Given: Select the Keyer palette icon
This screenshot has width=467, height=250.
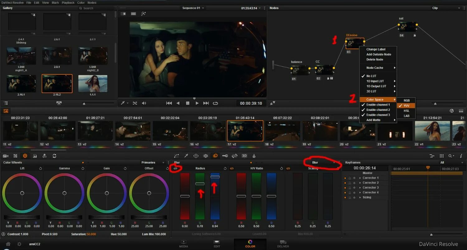Looking at the screenshot, I should (225, 156).
